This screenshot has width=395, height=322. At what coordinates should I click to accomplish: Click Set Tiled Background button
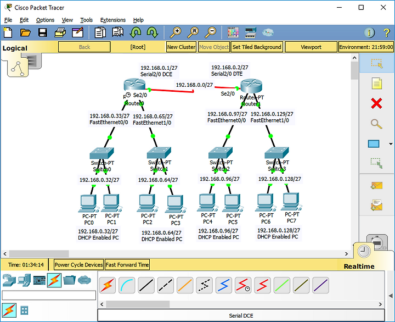point(257,47)
